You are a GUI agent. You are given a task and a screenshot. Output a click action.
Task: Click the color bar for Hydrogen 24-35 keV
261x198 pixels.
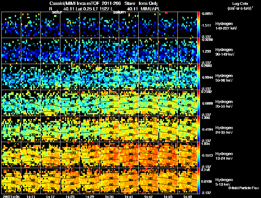(x=198, y=129)
